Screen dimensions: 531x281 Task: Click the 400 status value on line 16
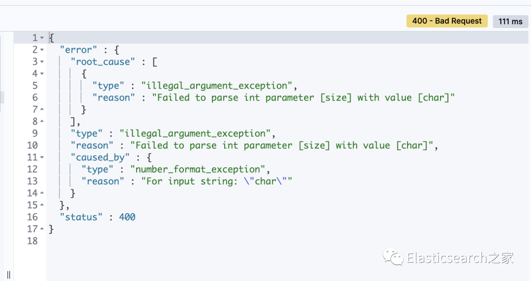click(127, 217)
